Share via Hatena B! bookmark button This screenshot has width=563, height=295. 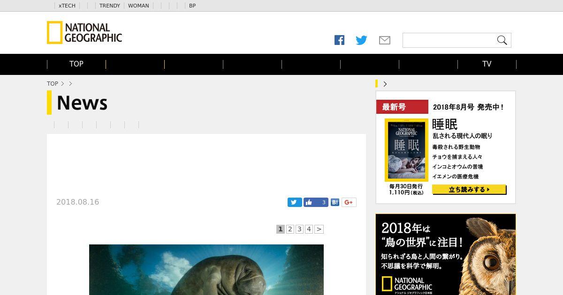pyautogui.click(x=335, y=202)
